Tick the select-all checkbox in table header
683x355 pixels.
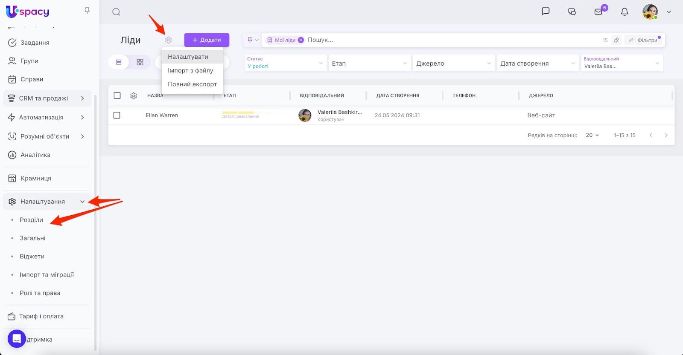pos(117,95)
